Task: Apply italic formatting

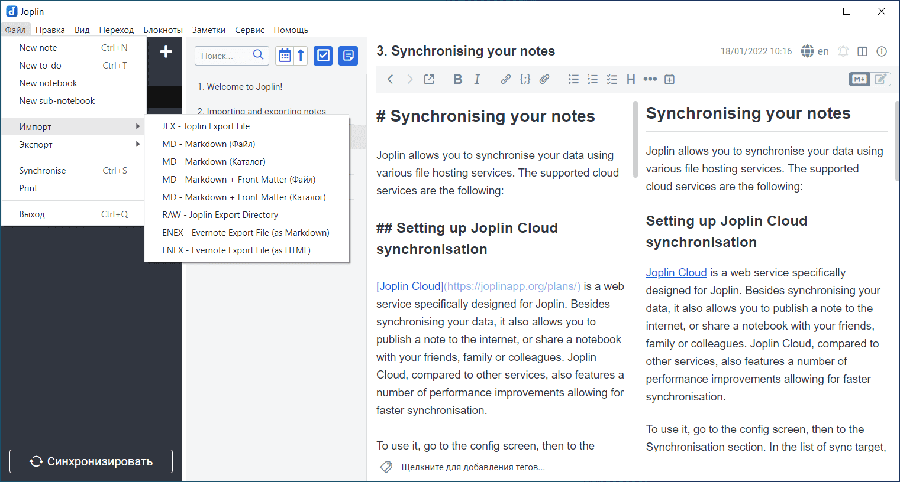Action: coord(477,79)
